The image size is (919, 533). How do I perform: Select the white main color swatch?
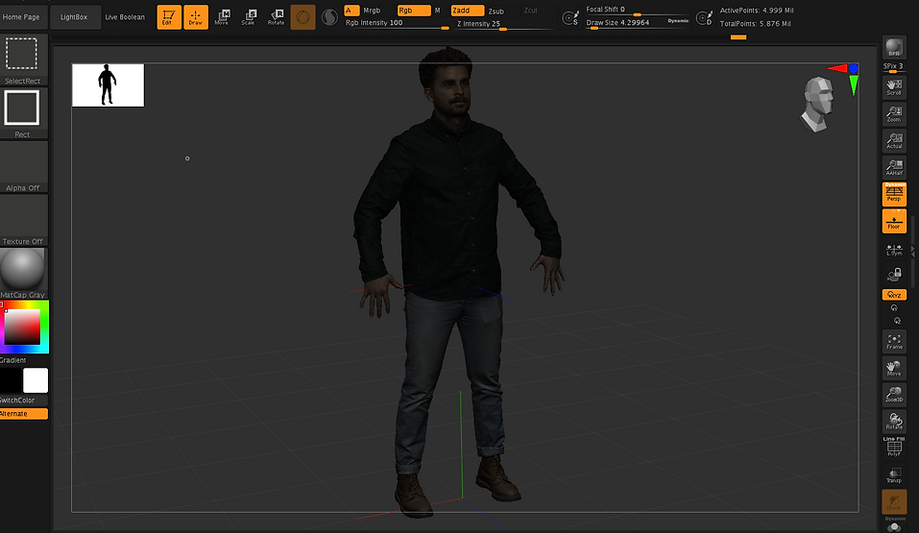(x=36, y=380)
